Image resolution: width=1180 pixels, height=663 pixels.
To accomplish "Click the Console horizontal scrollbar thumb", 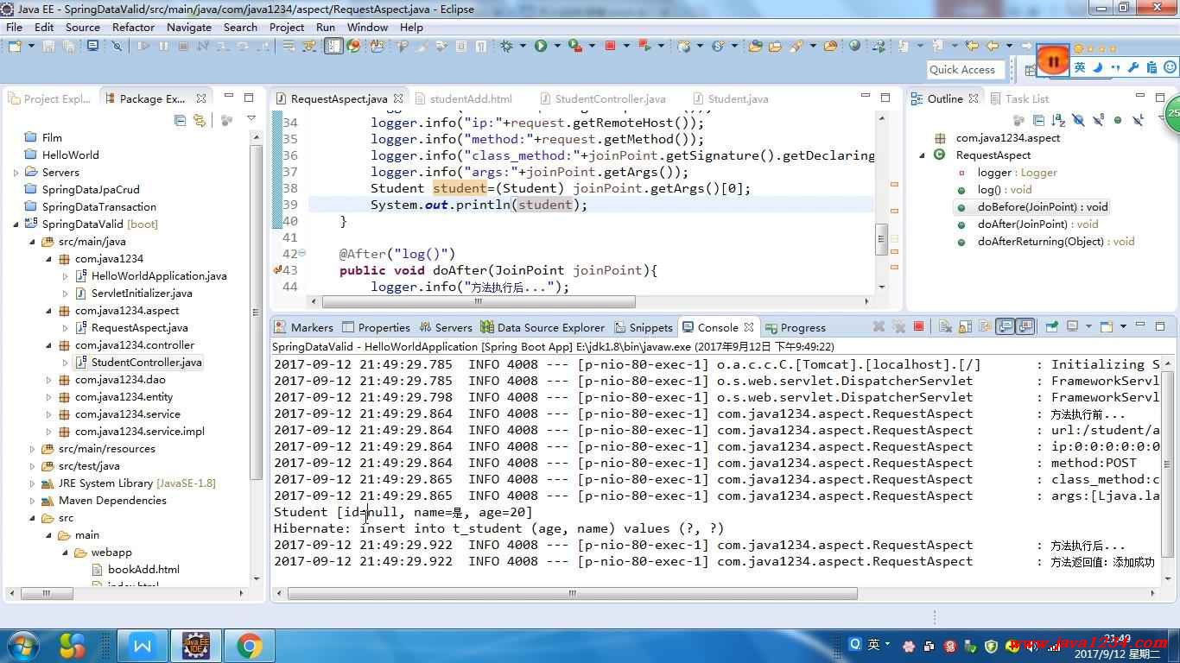I will [573, 594].
